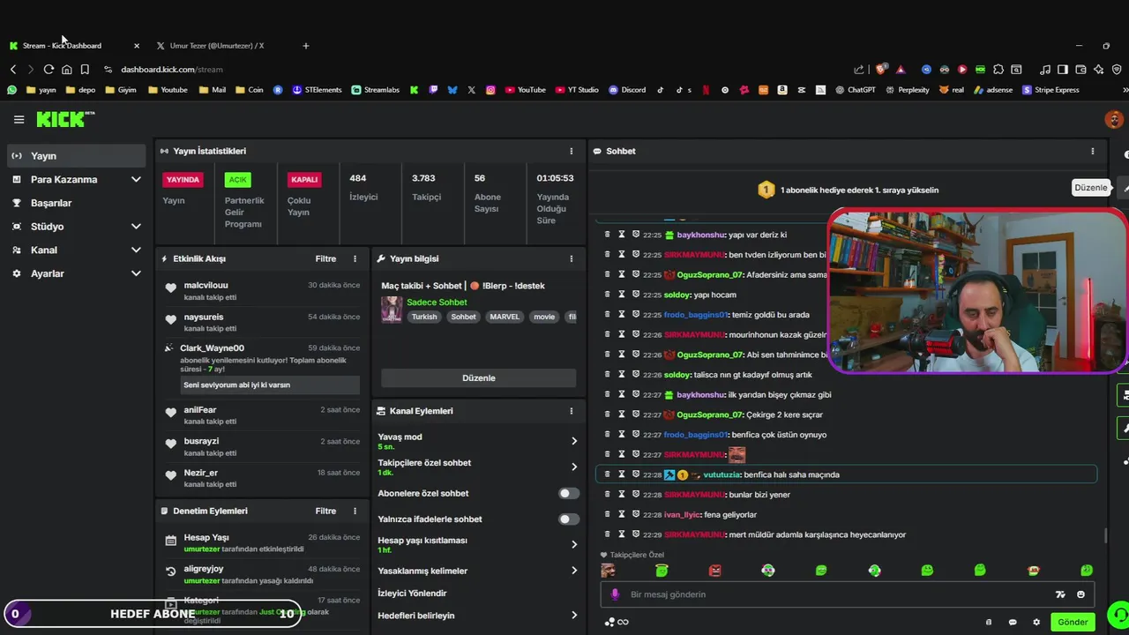Toggle Abonelere özel sohbet switch
The height and width of the screenshot is (635, 1129).
[569, 493]
